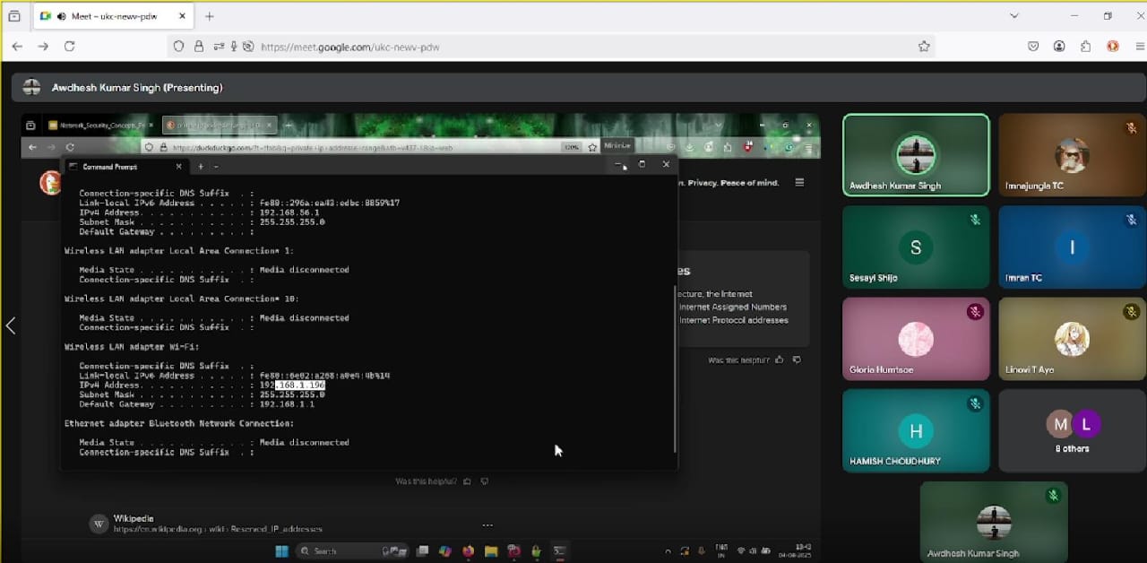Click the permissions settings icon in address bar
1147x563 pixels.
(218, 47)
